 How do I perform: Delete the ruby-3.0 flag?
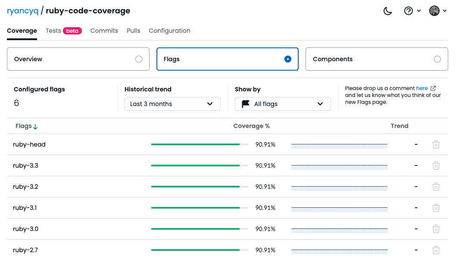[436, 229]
